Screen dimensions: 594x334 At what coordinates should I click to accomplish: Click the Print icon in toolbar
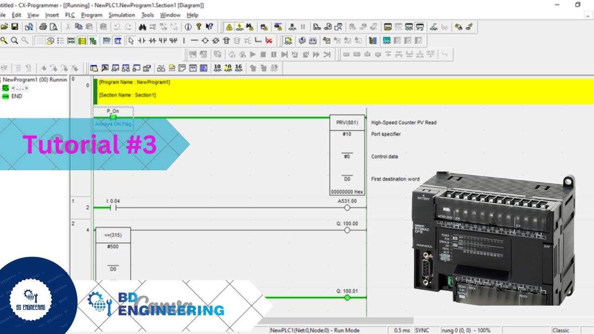pyautogui.click(x=43, y=26)
